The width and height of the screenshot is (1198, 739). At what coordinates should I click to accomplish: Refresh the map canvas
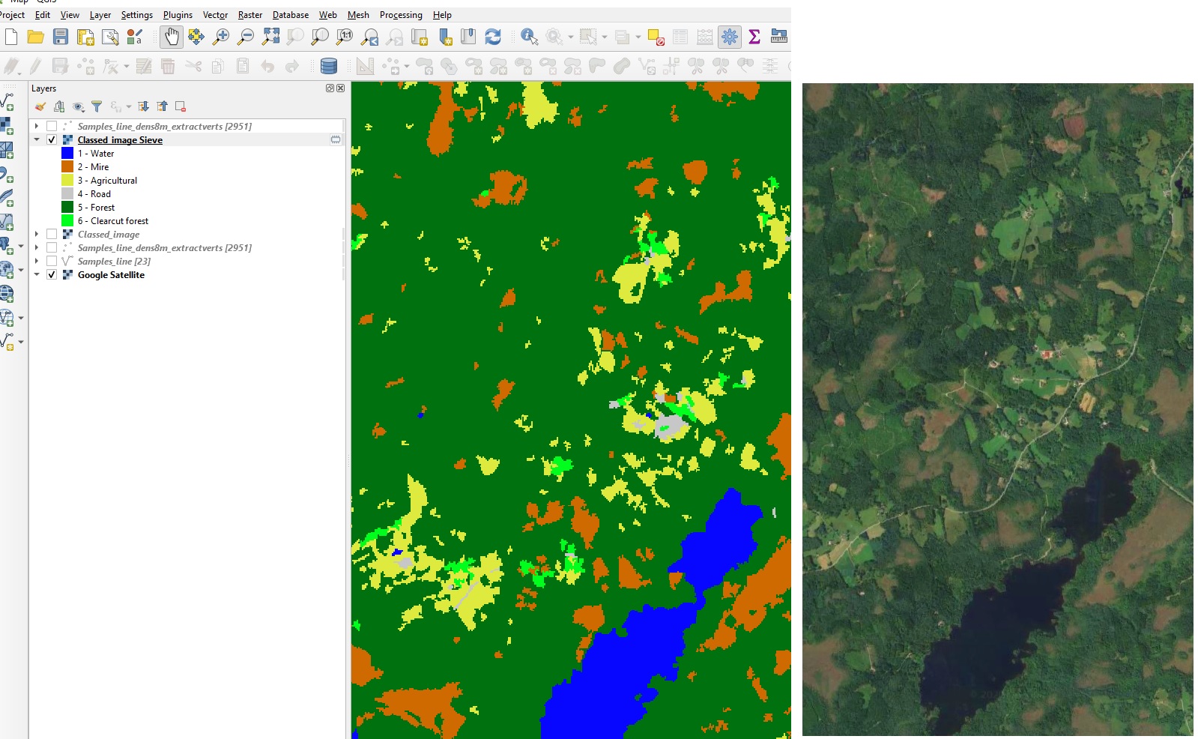click(493, 37)
